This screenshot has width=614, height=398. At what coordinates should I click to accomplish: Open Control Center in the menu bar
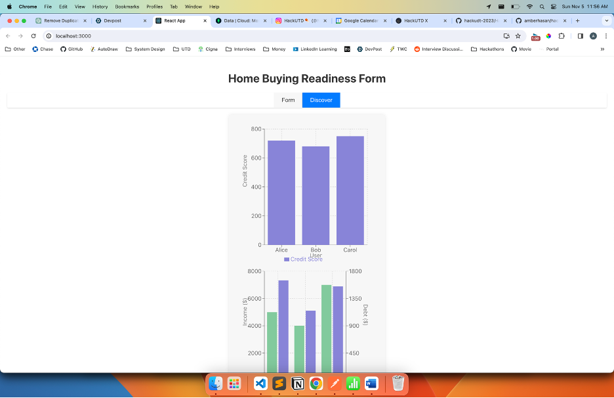pos(553,7)
